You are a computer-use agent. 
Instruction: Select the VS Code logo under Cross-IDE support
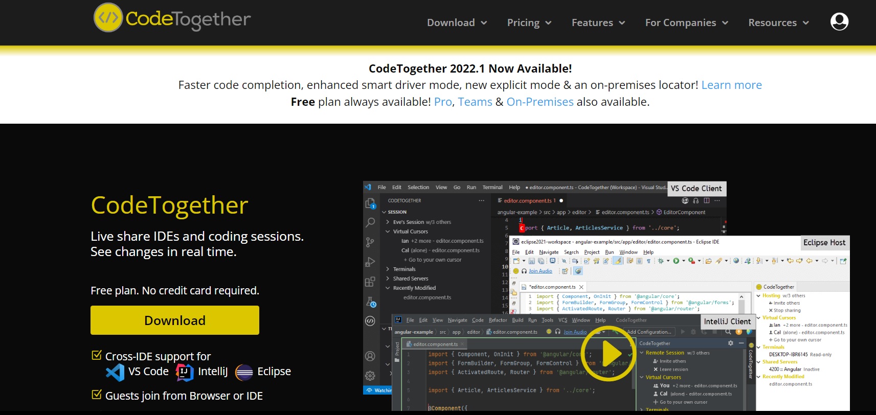pyautogui.click(x=115, y=372)
